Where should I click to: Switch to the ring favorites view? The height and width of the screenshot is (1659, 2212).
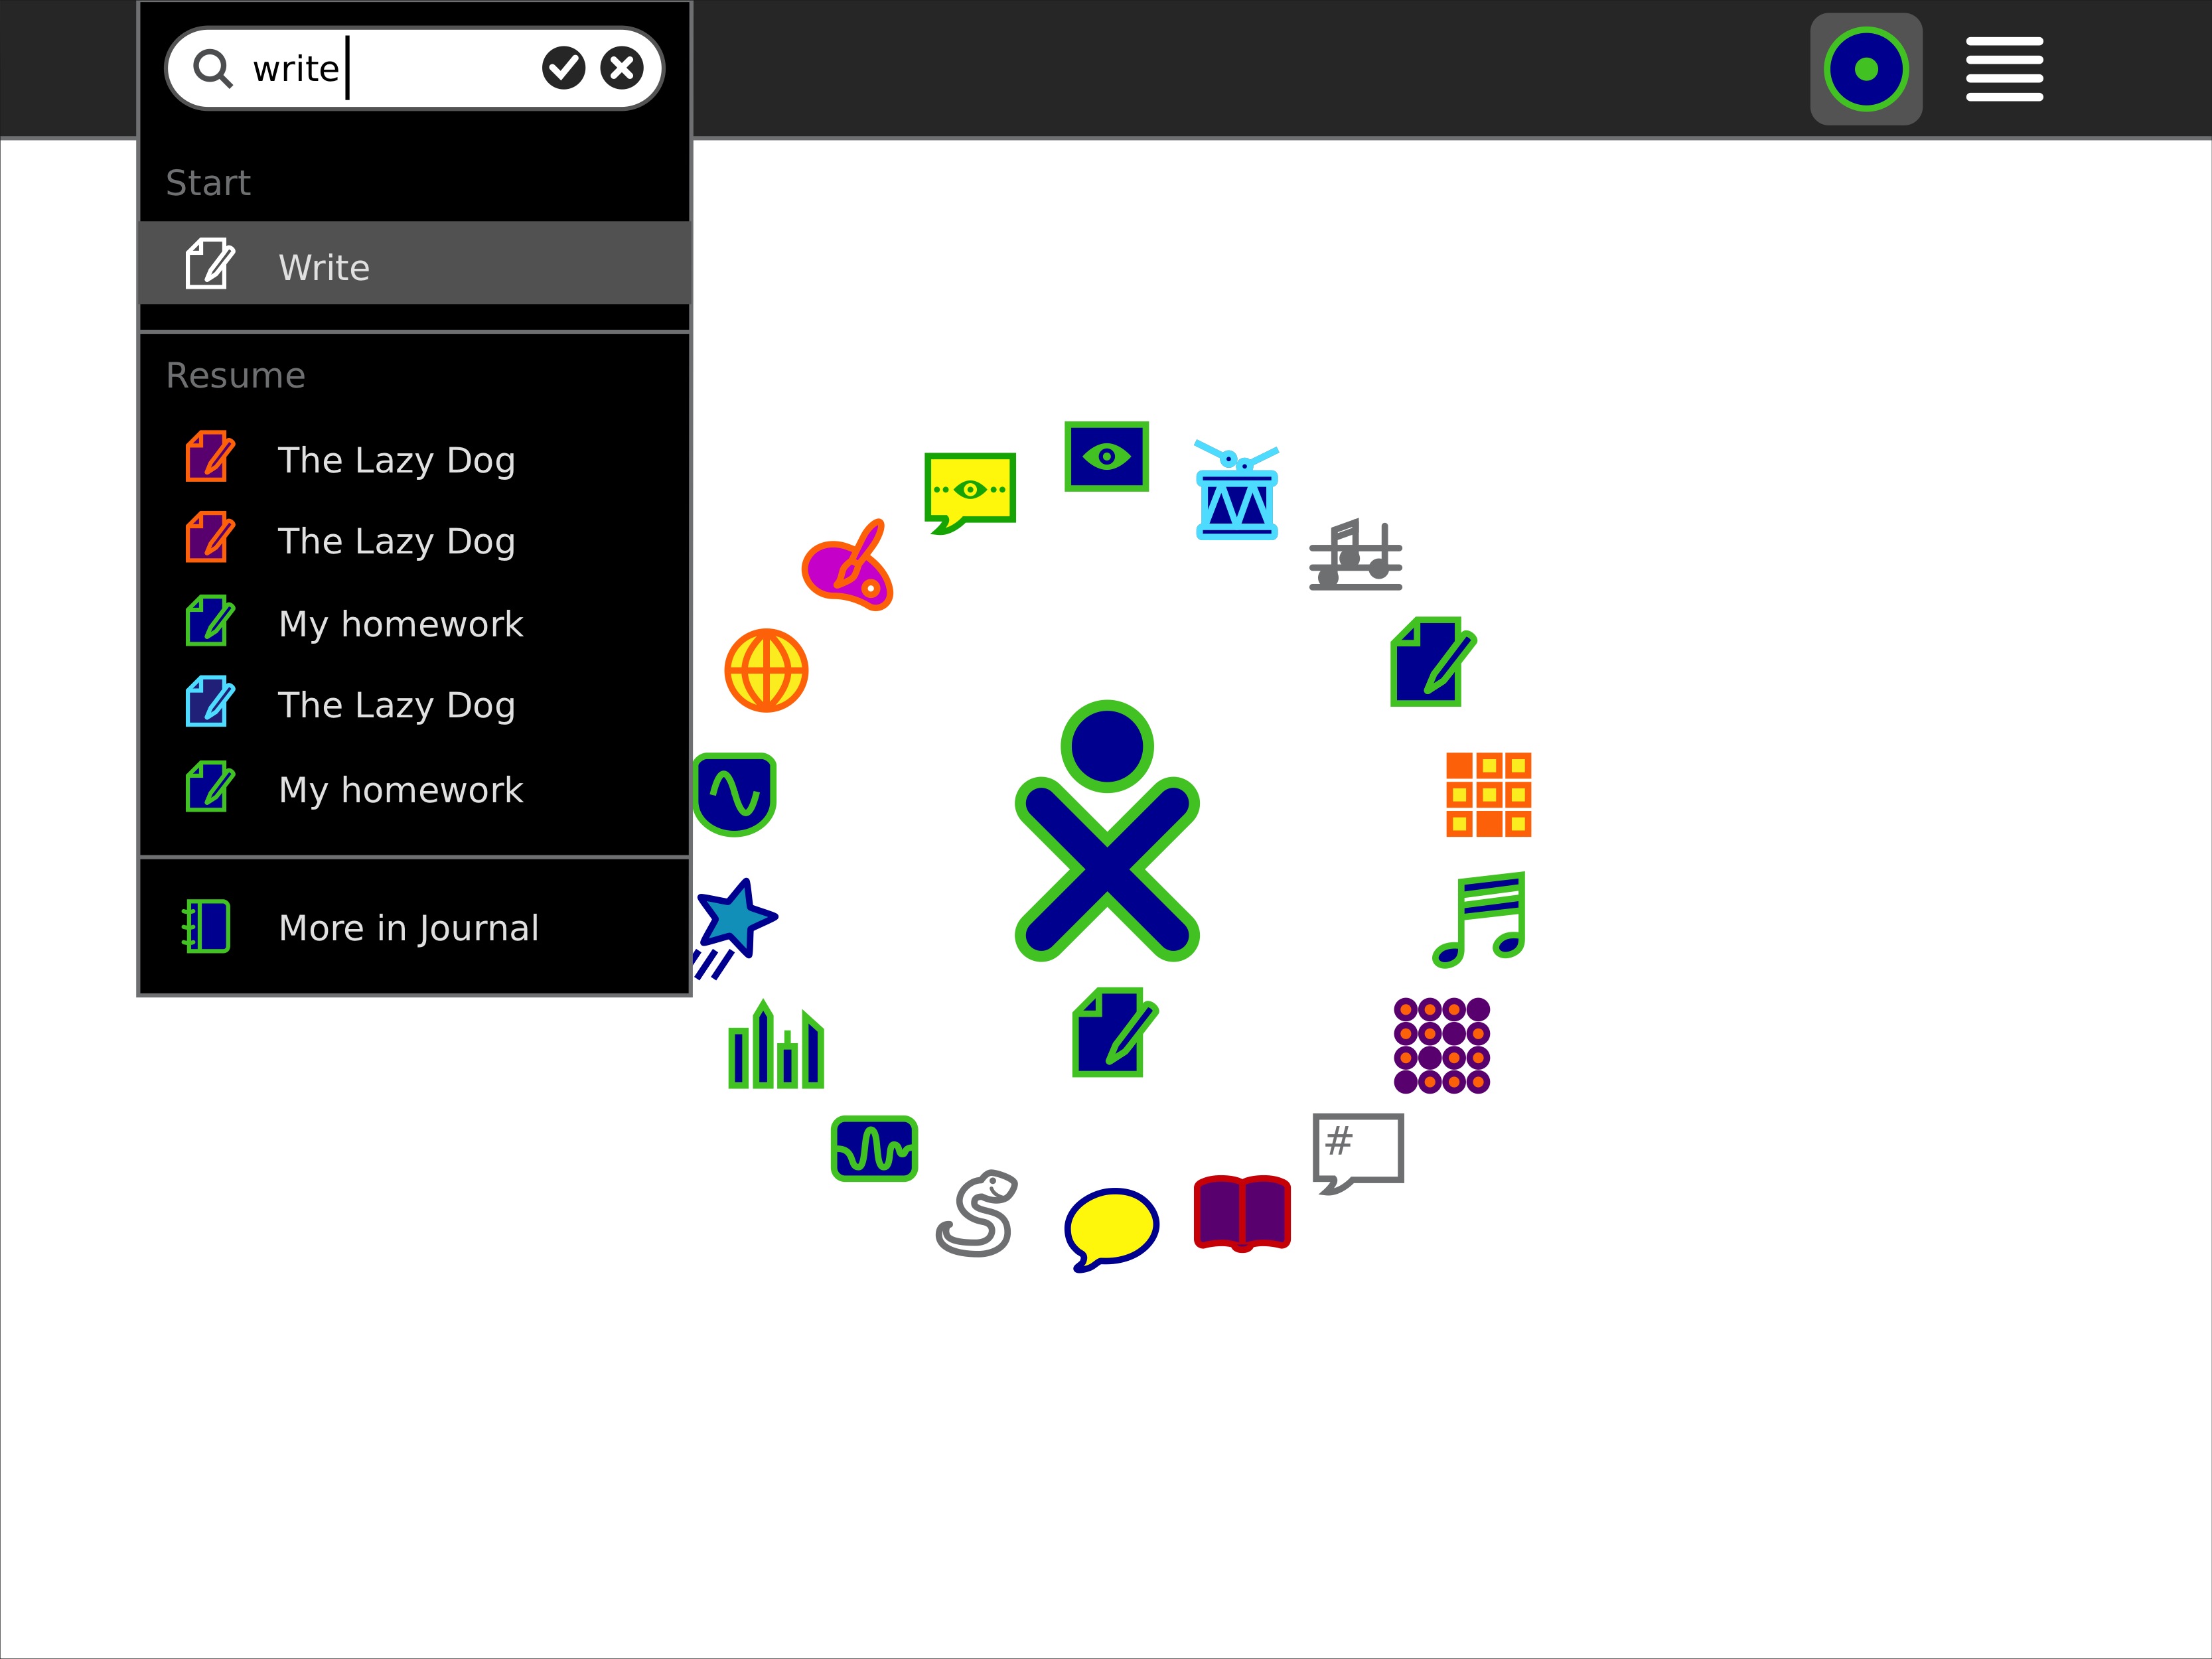coord(1866,69)
